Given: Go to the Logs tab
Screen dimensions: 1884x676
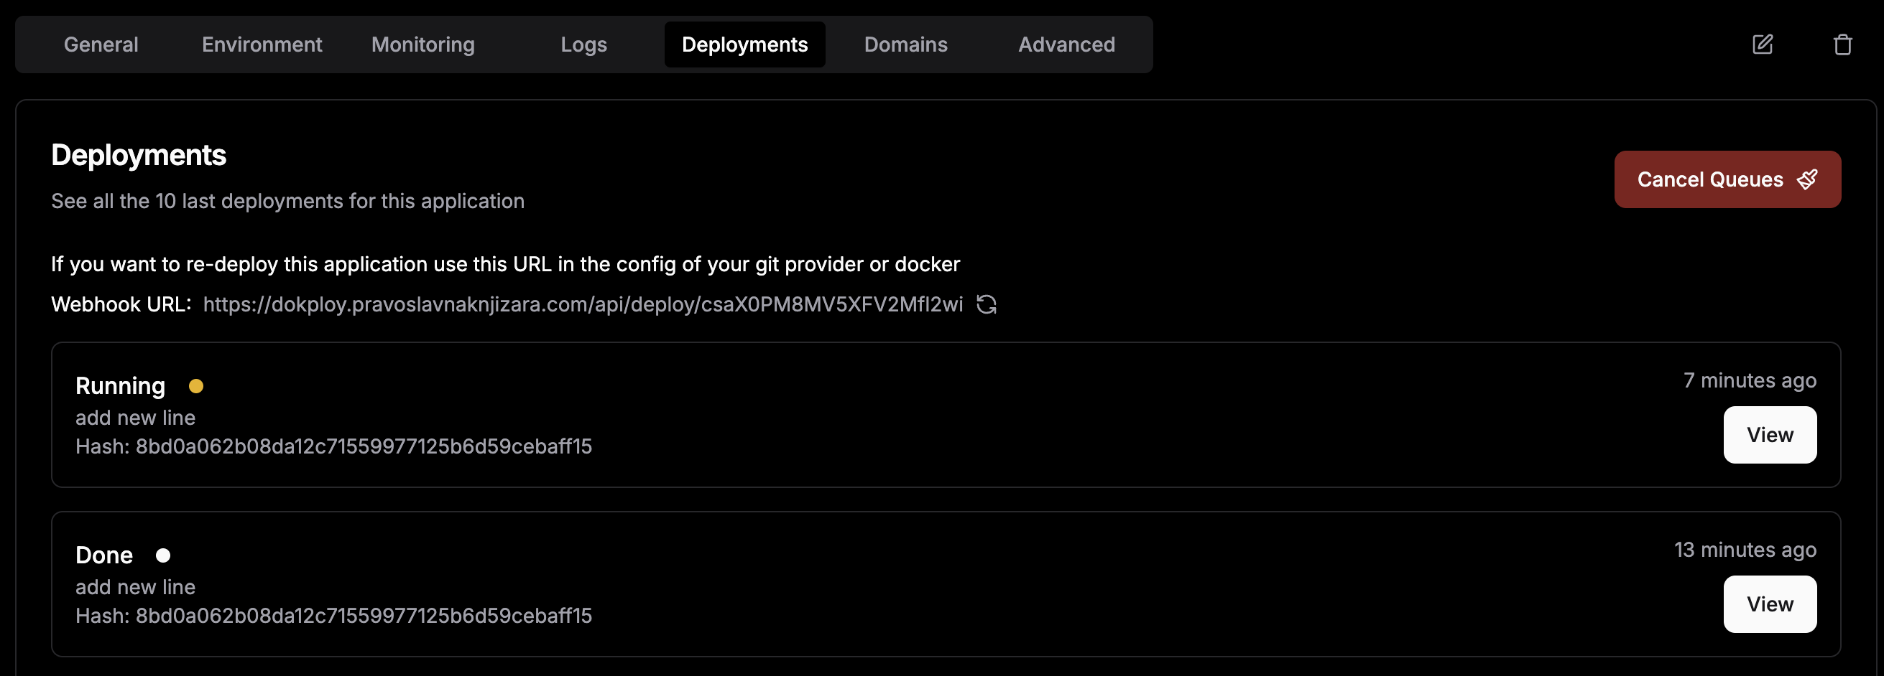Looking at the screenshot, I should [583, 44].
